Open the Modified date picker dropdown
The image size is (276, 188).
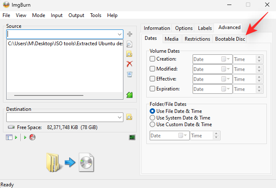[226, 69]
